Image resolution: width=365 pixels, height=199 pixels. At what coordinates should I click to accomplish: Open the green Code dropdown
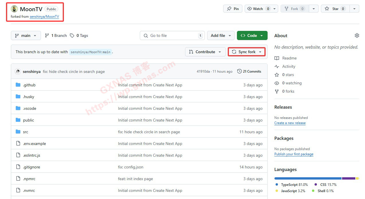(252, 35)
